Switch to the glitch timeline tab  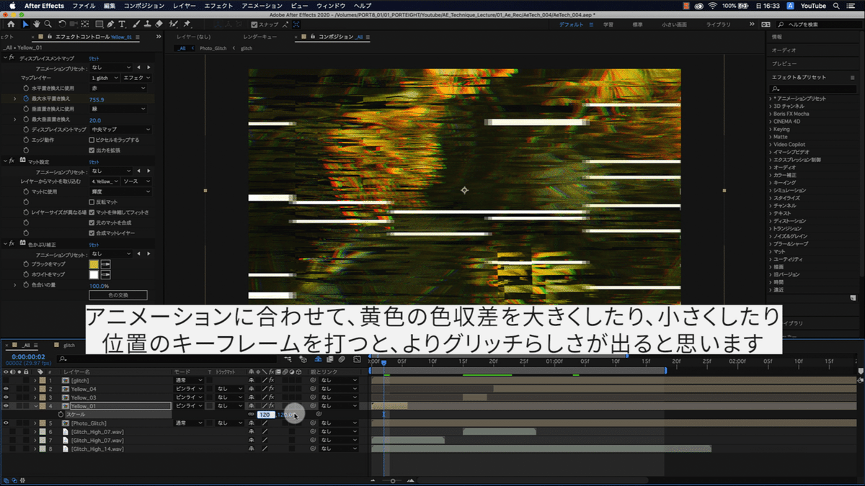[69, 346]
